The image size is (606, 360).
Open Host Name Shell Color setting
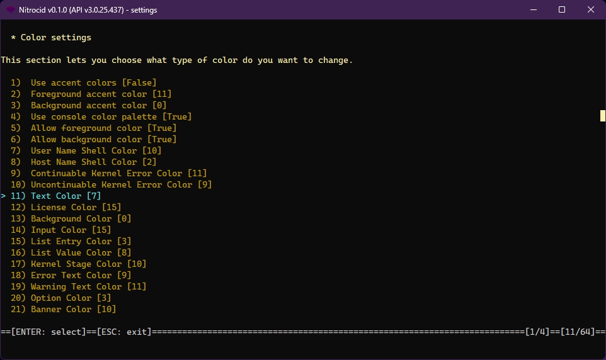point(93,162)
